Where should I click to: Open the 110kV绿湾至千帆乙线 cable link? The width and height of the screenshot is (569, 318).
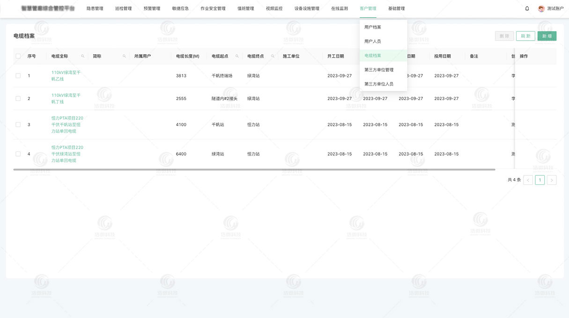pyautogui.click(x=66, y=76)
